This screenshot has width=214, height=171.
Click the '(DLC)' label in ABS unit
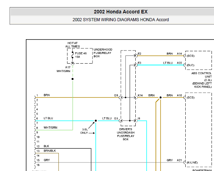[190, 65]
